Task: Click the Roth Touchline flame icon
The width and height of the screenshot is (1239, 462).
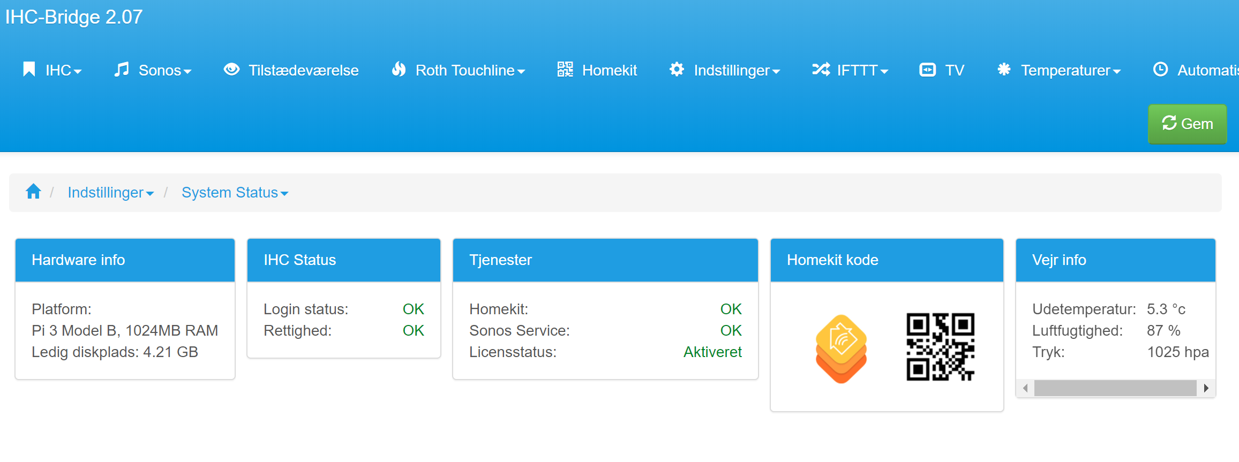Action: pyautogui.click(x=399, y=70)
